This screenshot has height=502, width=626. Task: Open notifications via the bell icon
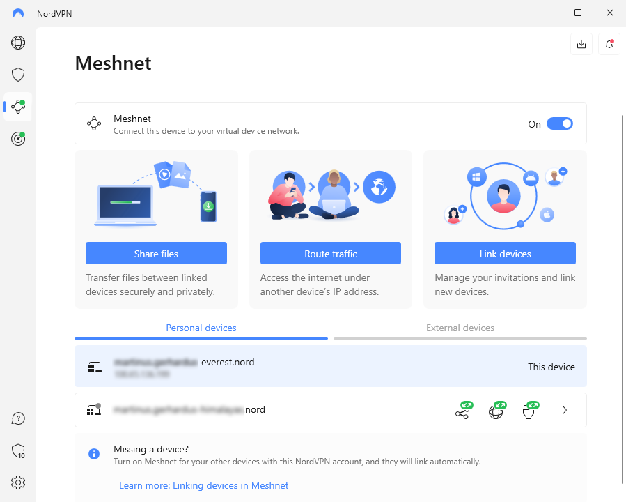point(609,43)
